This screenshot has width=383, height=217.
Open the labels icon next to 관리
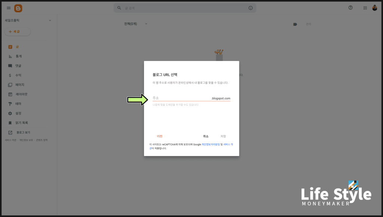pos(295,24)
